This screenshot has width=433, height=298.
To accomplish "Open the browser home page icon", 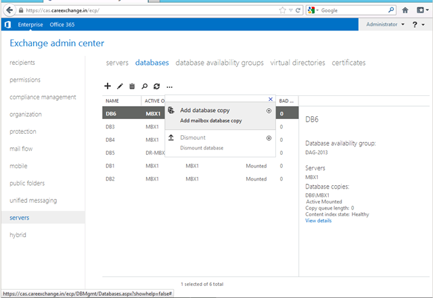I will pos(405,10).
